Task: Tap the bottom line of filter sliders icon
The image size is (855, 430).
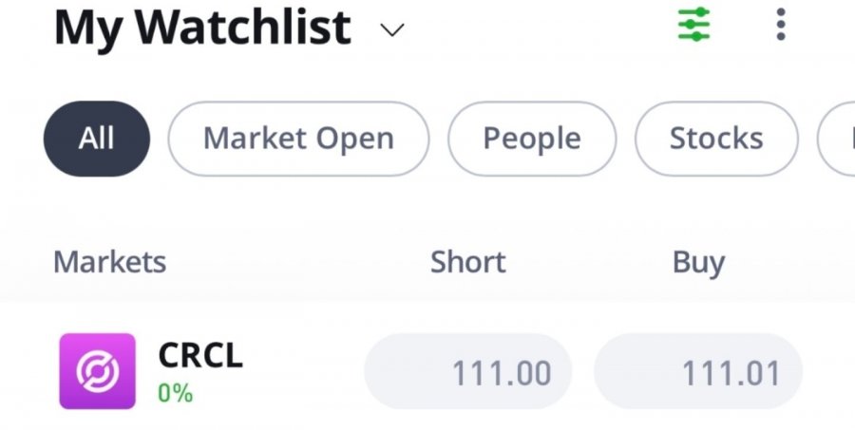Action: point(693,36)
